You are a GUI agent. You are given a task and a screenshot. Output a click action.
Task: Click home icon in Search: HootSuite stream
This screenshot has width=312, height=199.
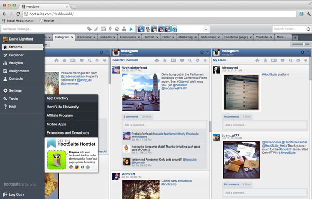coord(157,60)
